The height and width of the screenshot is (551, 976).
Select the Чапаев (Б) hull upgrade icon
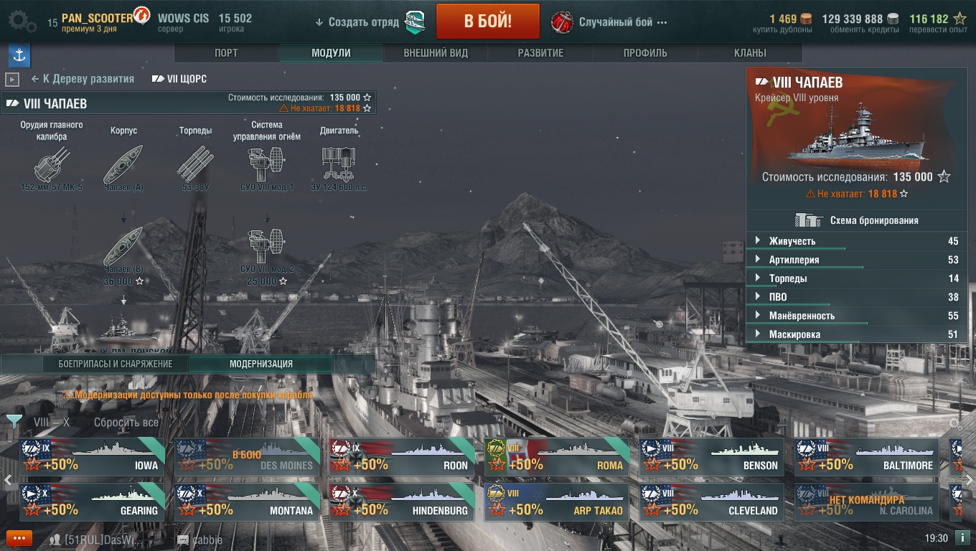pyautogui.click(x=123, y=246)
